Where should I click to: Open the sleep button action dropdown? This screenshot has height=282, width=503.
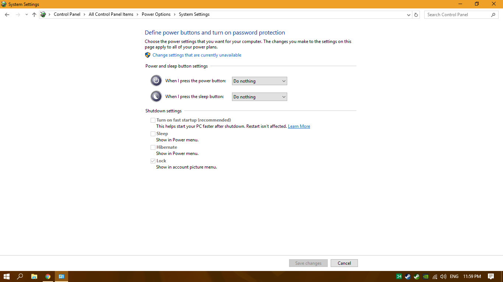[259, 97]
